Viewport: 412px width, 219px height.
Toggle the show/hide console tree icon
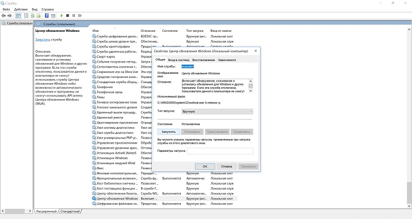18,16
